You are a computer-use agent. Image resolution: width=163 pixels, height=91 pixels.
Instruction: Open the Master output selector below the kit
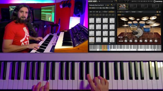(x=121, y=41)
